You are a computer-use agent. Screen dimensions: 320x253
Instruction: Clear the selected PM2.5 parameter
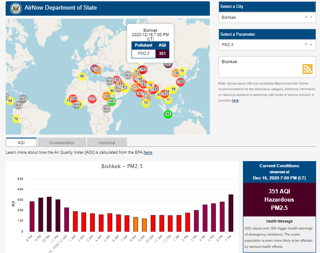(x=306, y=44)
